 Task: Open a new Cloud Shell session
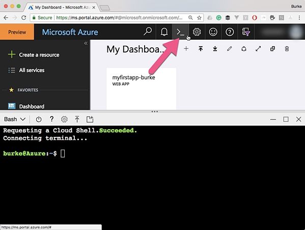(x=90, y=119)
